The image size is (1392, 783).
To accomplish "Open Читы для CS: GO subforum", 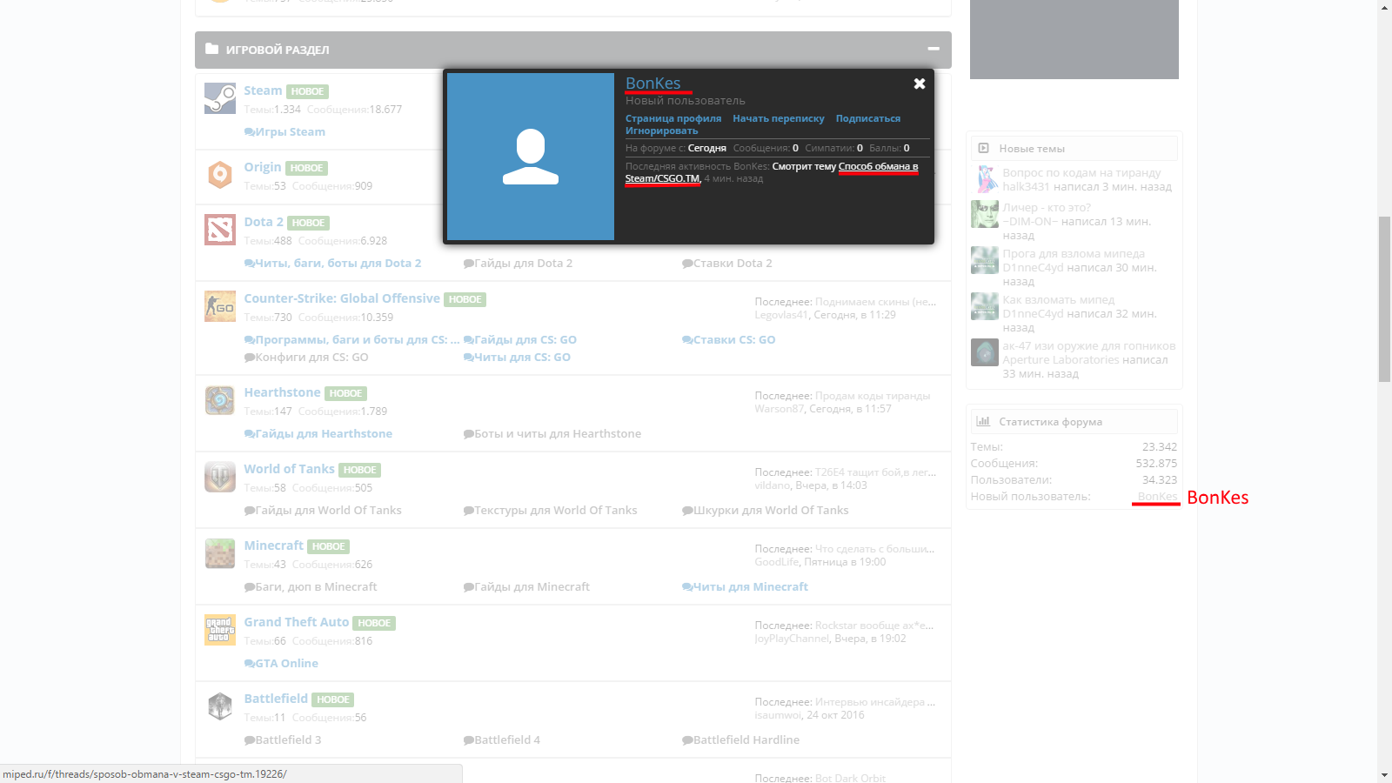I will pos(522,358).
